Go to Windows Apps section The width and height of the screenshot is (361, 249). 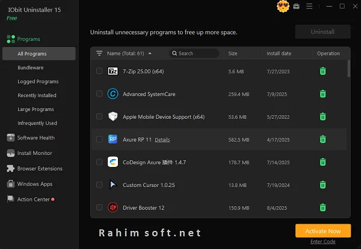pos(35,184)
